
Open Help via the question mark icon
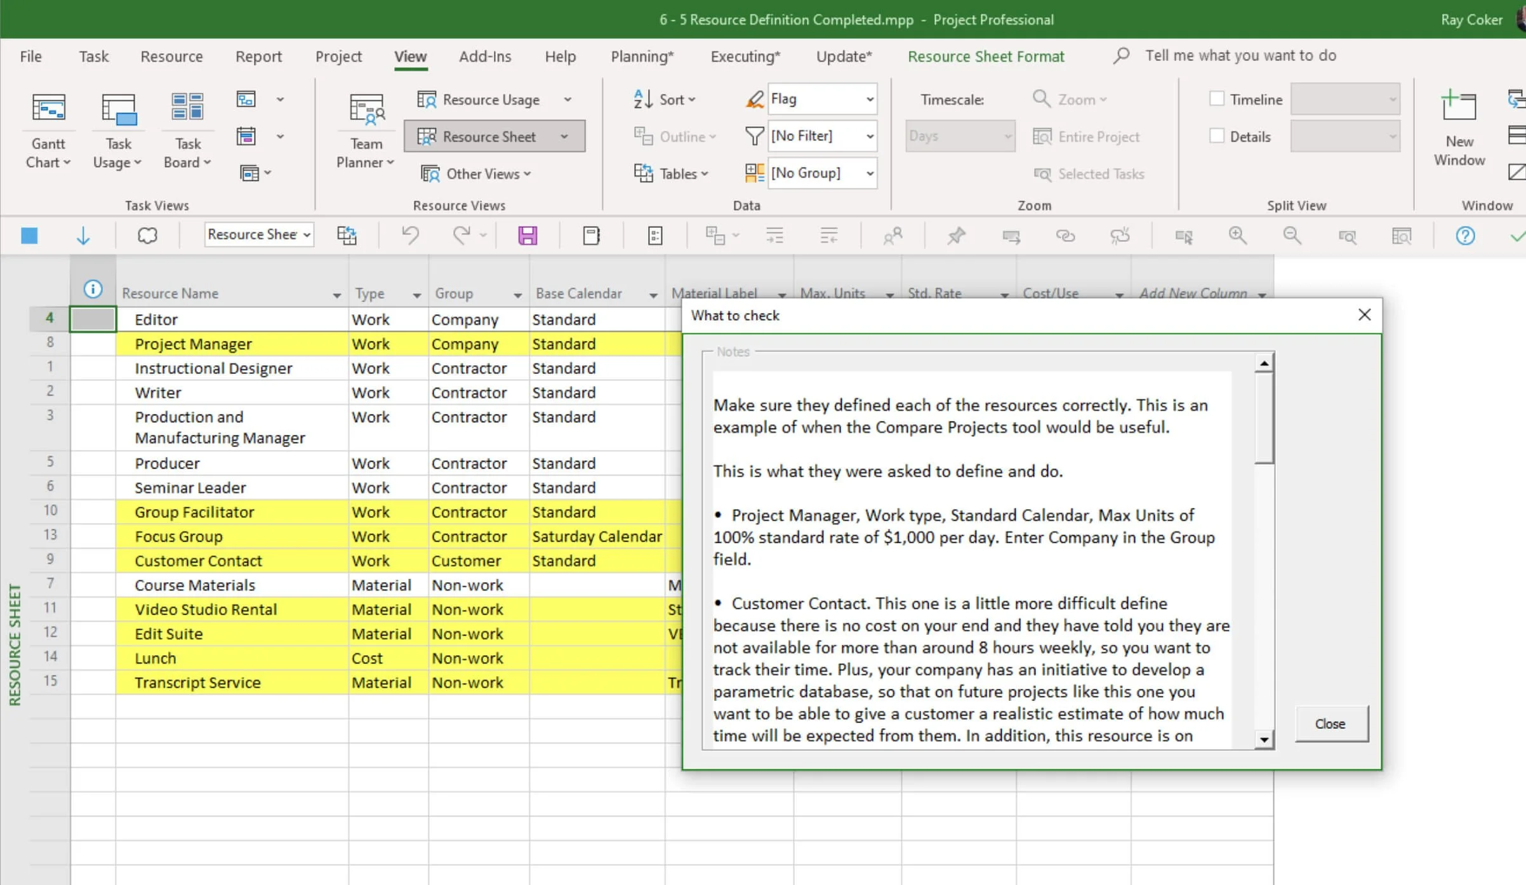[1465, 235]
